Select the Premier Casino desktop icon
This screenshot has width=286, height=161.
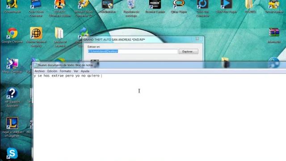[x=155, y=7]
